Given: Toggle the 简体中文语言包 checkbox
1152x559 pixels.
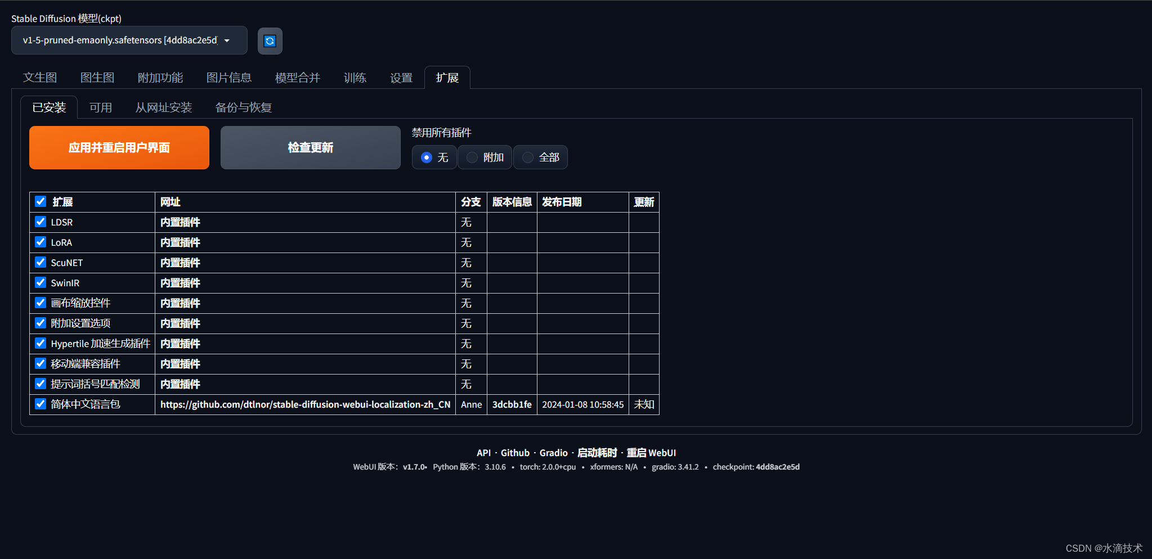Looking at the screenshot, I should click(x=41, y=404).
